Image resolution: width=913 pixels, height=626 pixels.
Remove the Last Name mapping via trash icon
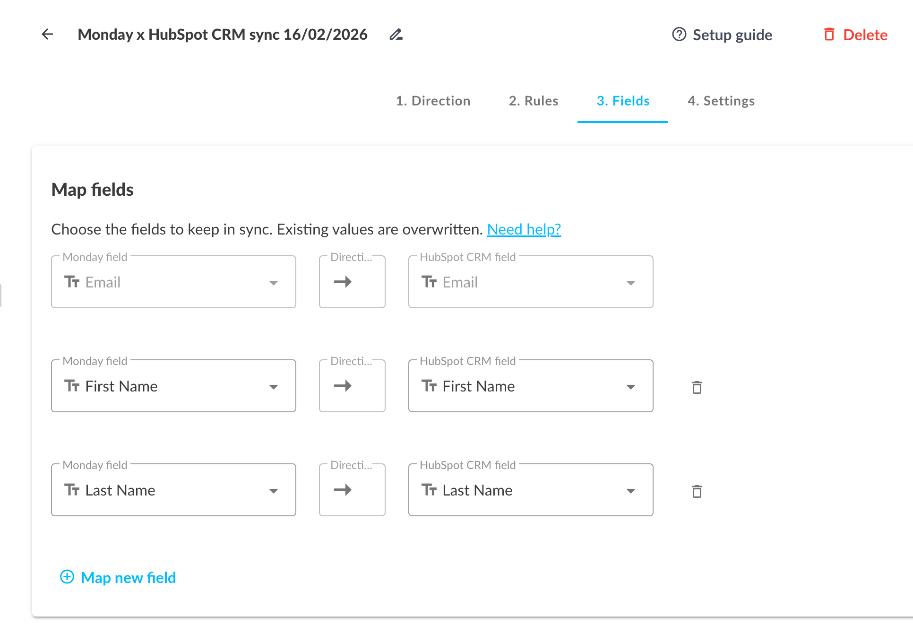pyautogui.click(x=697, y=491)
